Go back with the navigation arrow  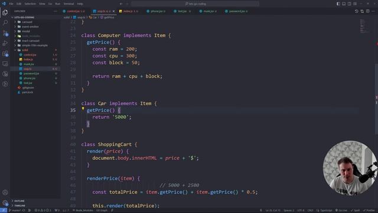coord(121,4)
